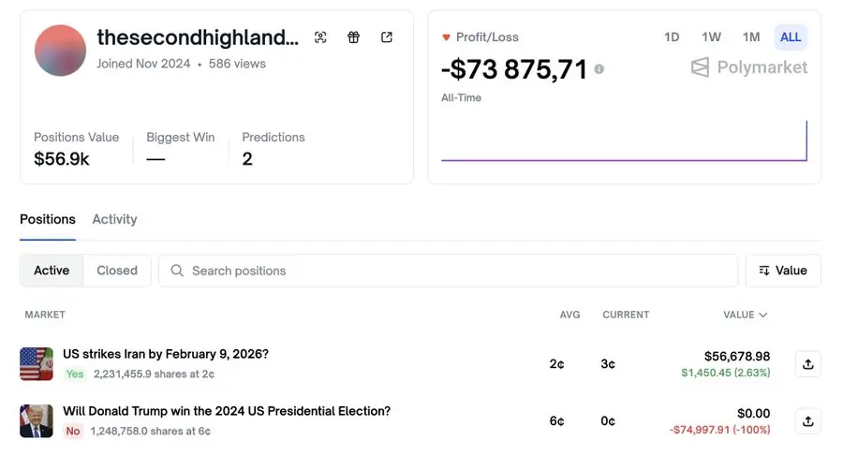Select the 1M time range
The width and height of the screenshot is (843, 455).
click(x=751, y=37)
